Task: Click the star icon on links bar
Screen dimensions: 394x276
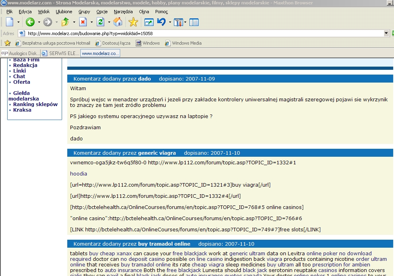Action: point(8,43)
